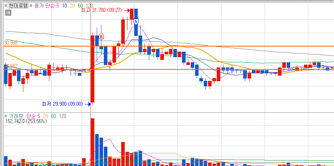
Task: Select the blue 10 moving average label
Action: pyautogui.click(x=65, y=6)
